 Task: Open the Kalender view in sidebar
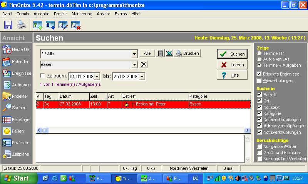tap(15, 62)
